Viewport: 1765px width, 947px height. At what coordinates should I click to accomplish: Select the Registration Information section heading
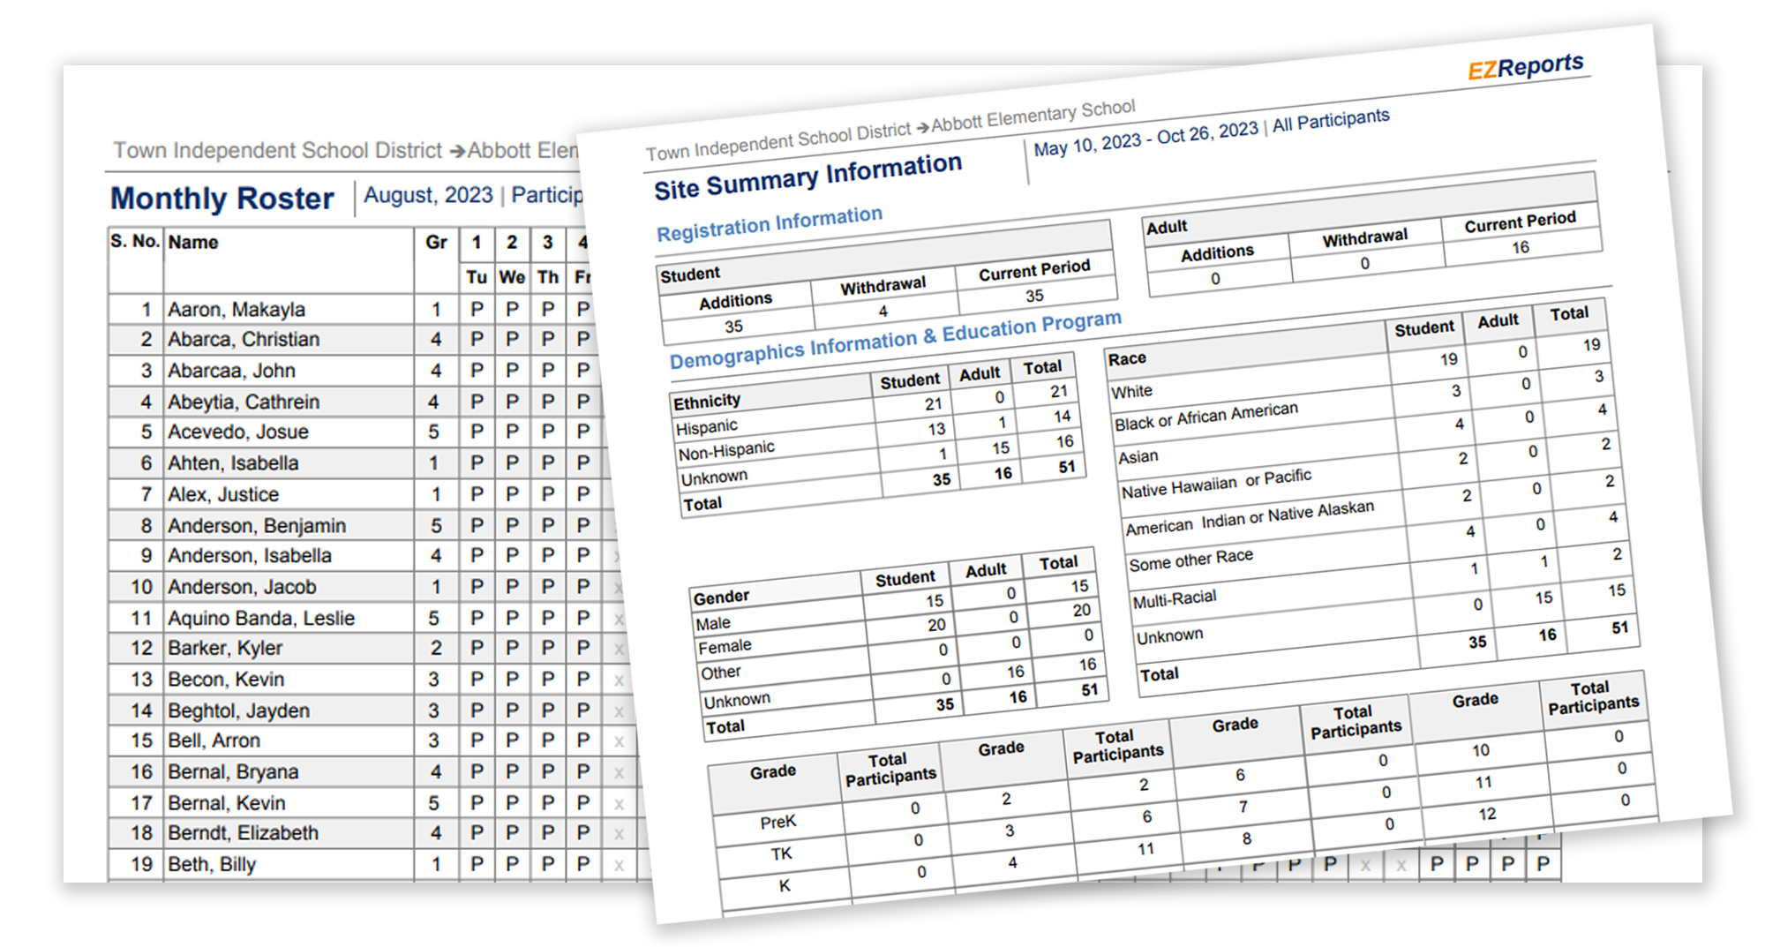(769, 224)
